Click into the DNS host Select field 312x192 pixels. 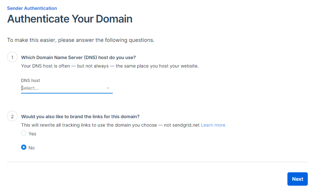[x=63, y=88]
